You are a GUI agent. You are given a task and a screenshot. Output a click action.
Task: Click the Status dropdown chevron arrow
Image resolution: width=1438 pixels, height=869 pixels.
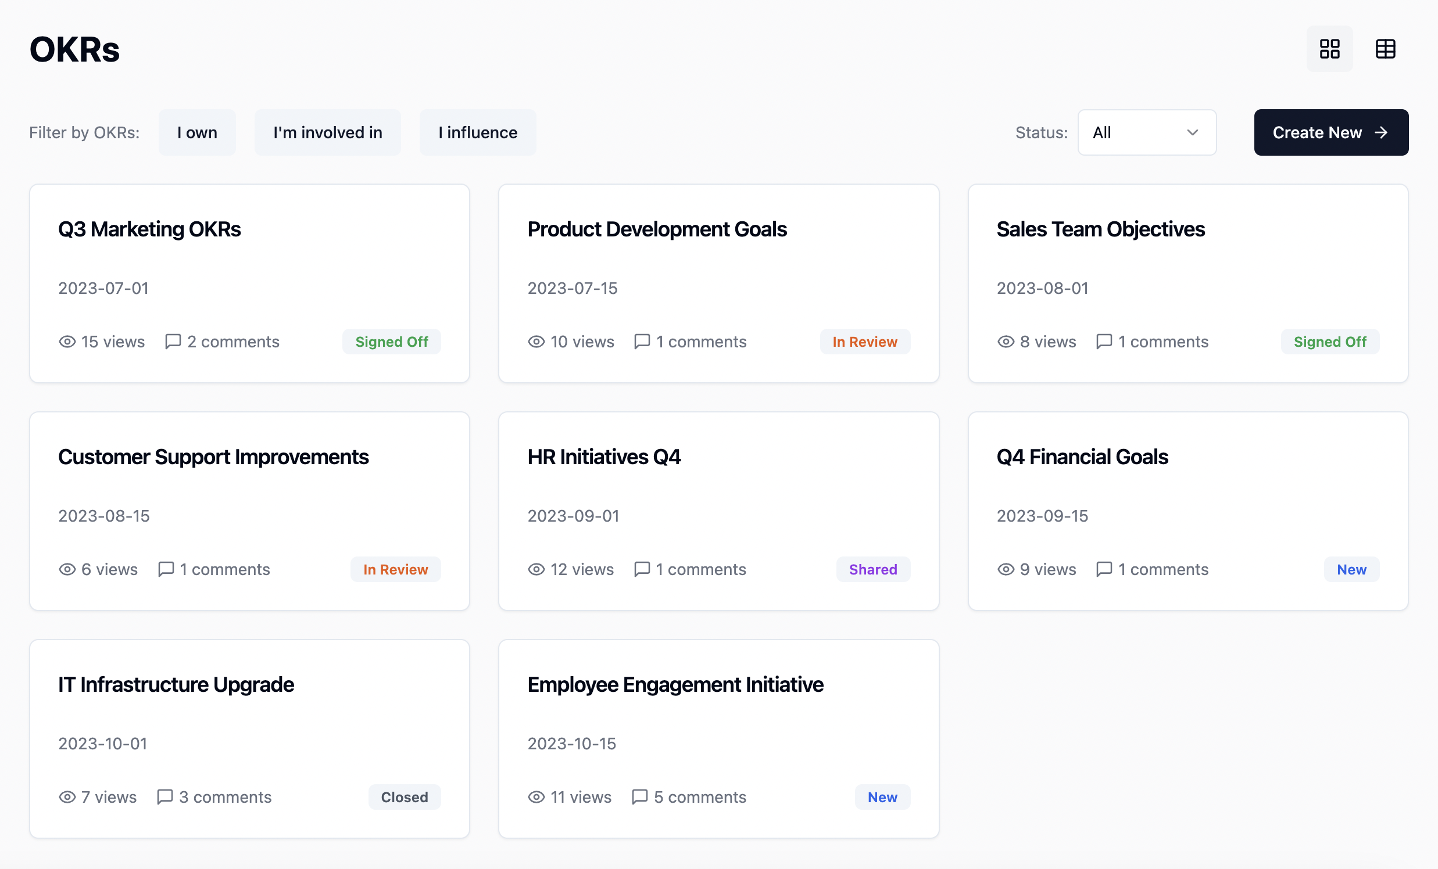coord(1192,132)
